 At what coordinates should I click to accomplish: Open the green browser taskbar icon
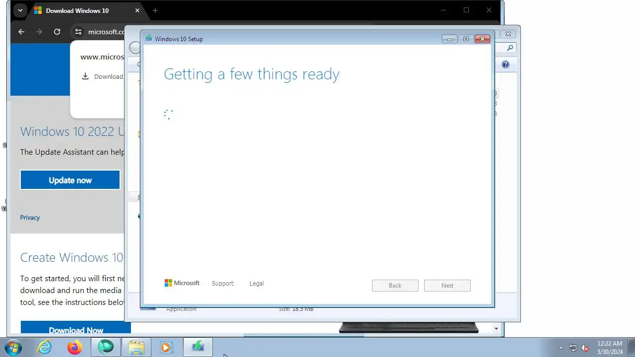pyautogui.click(x=106, y=347)
